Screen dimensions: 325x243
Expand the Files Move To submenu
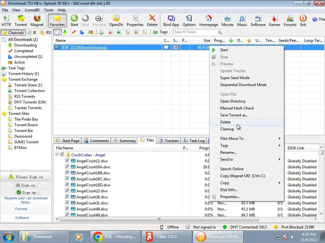coord(246,139)
